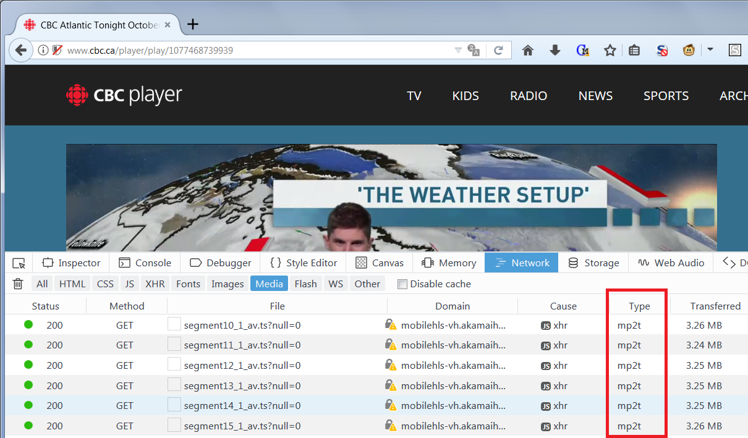Filter requests by Flash
748x438 pixels.
pos(305,284)
